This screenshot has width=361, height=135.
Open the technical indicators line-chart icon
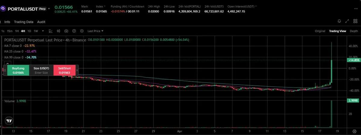coord(51,31)
